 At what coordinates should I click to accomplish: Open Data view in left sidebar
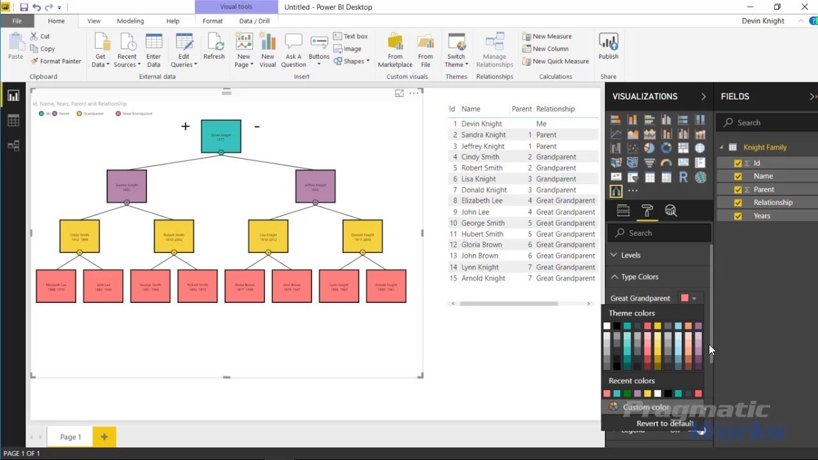[13, 121]
